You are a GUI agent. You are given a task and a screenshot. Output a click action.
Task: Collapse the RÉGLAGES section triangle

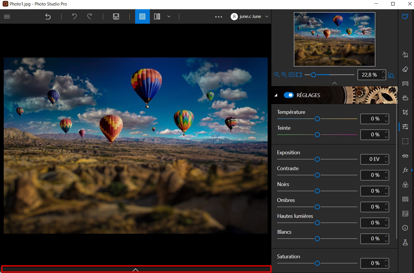pyautogui.click(x=276, y=95)
